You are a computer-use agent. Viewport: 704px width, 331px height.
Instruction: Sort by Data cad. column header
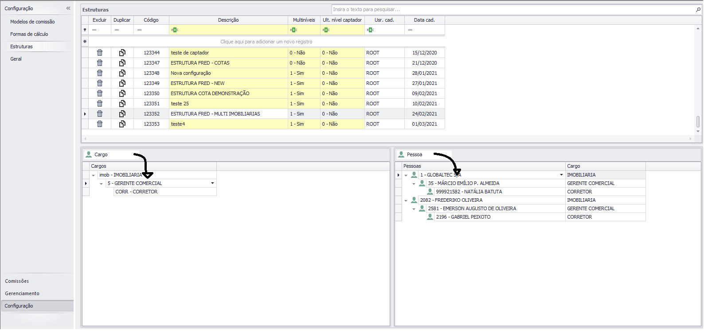(424, 20)
